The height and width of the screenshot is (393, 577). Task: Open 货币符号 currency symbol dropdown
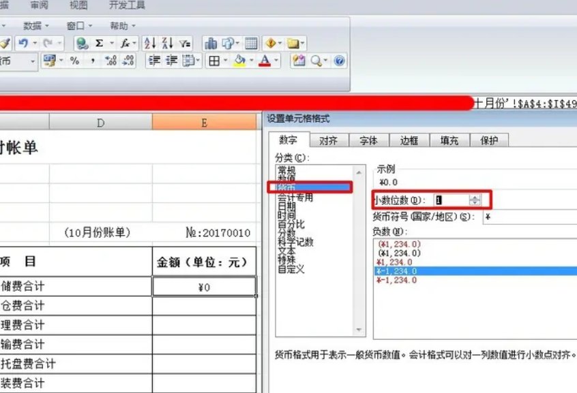click(x=530, y=217)
